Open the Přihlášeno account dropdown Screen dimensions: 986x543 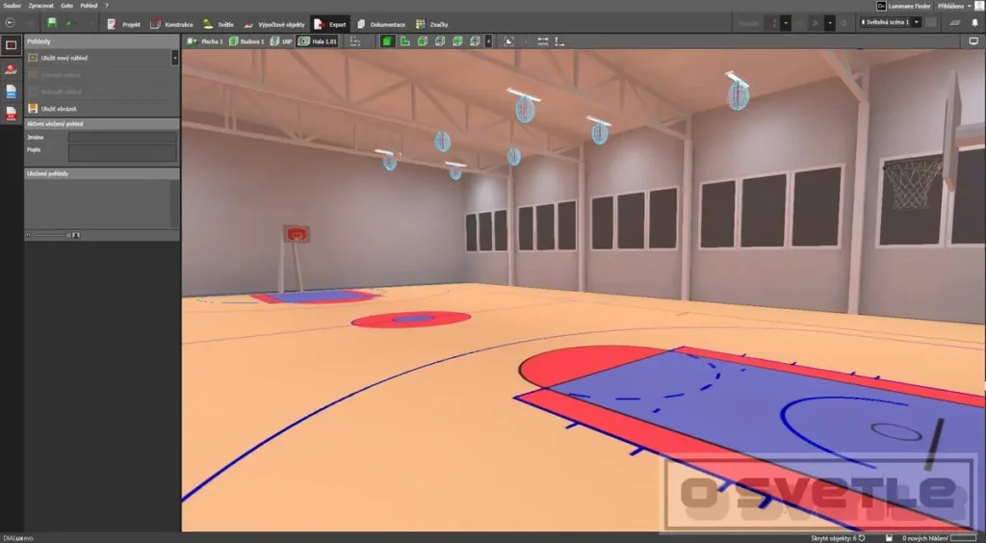point(954,6)
